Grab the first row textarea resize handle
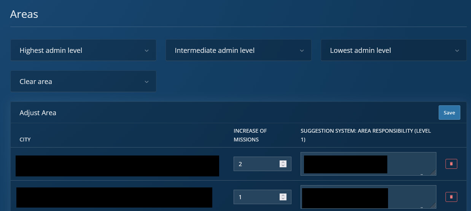This screenshot has height=211, width=471. (x=433, y=173)
